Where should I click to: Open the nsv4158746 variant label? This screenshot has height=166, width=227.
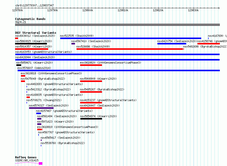[x=212, y=41]
